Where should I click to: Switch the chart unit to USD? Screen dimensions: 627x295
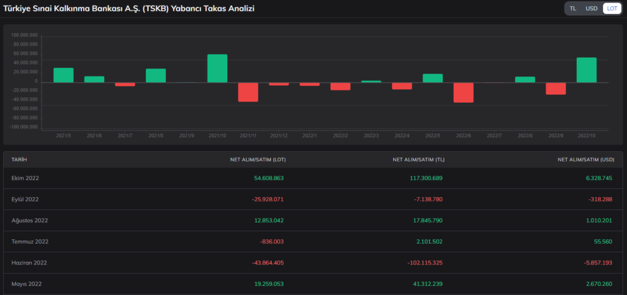click(591, 9)
